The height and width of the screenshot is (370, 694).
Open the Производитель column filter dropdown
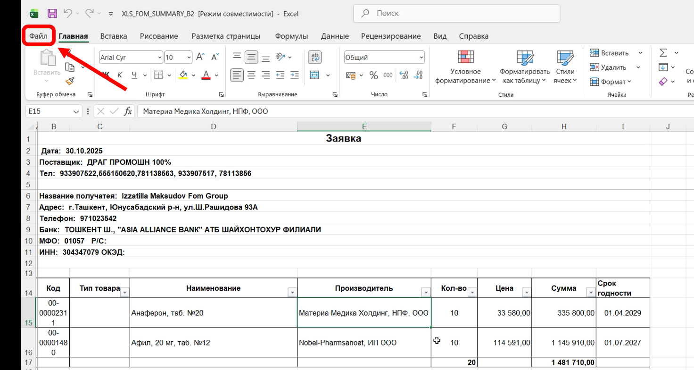click(426, 293)
